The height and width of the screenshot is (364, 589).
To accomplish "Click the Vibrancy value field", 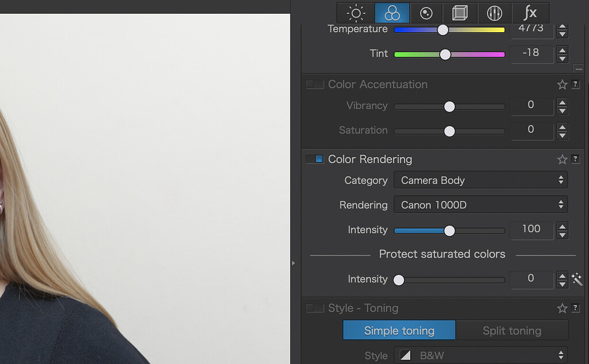I will [531, 106].
